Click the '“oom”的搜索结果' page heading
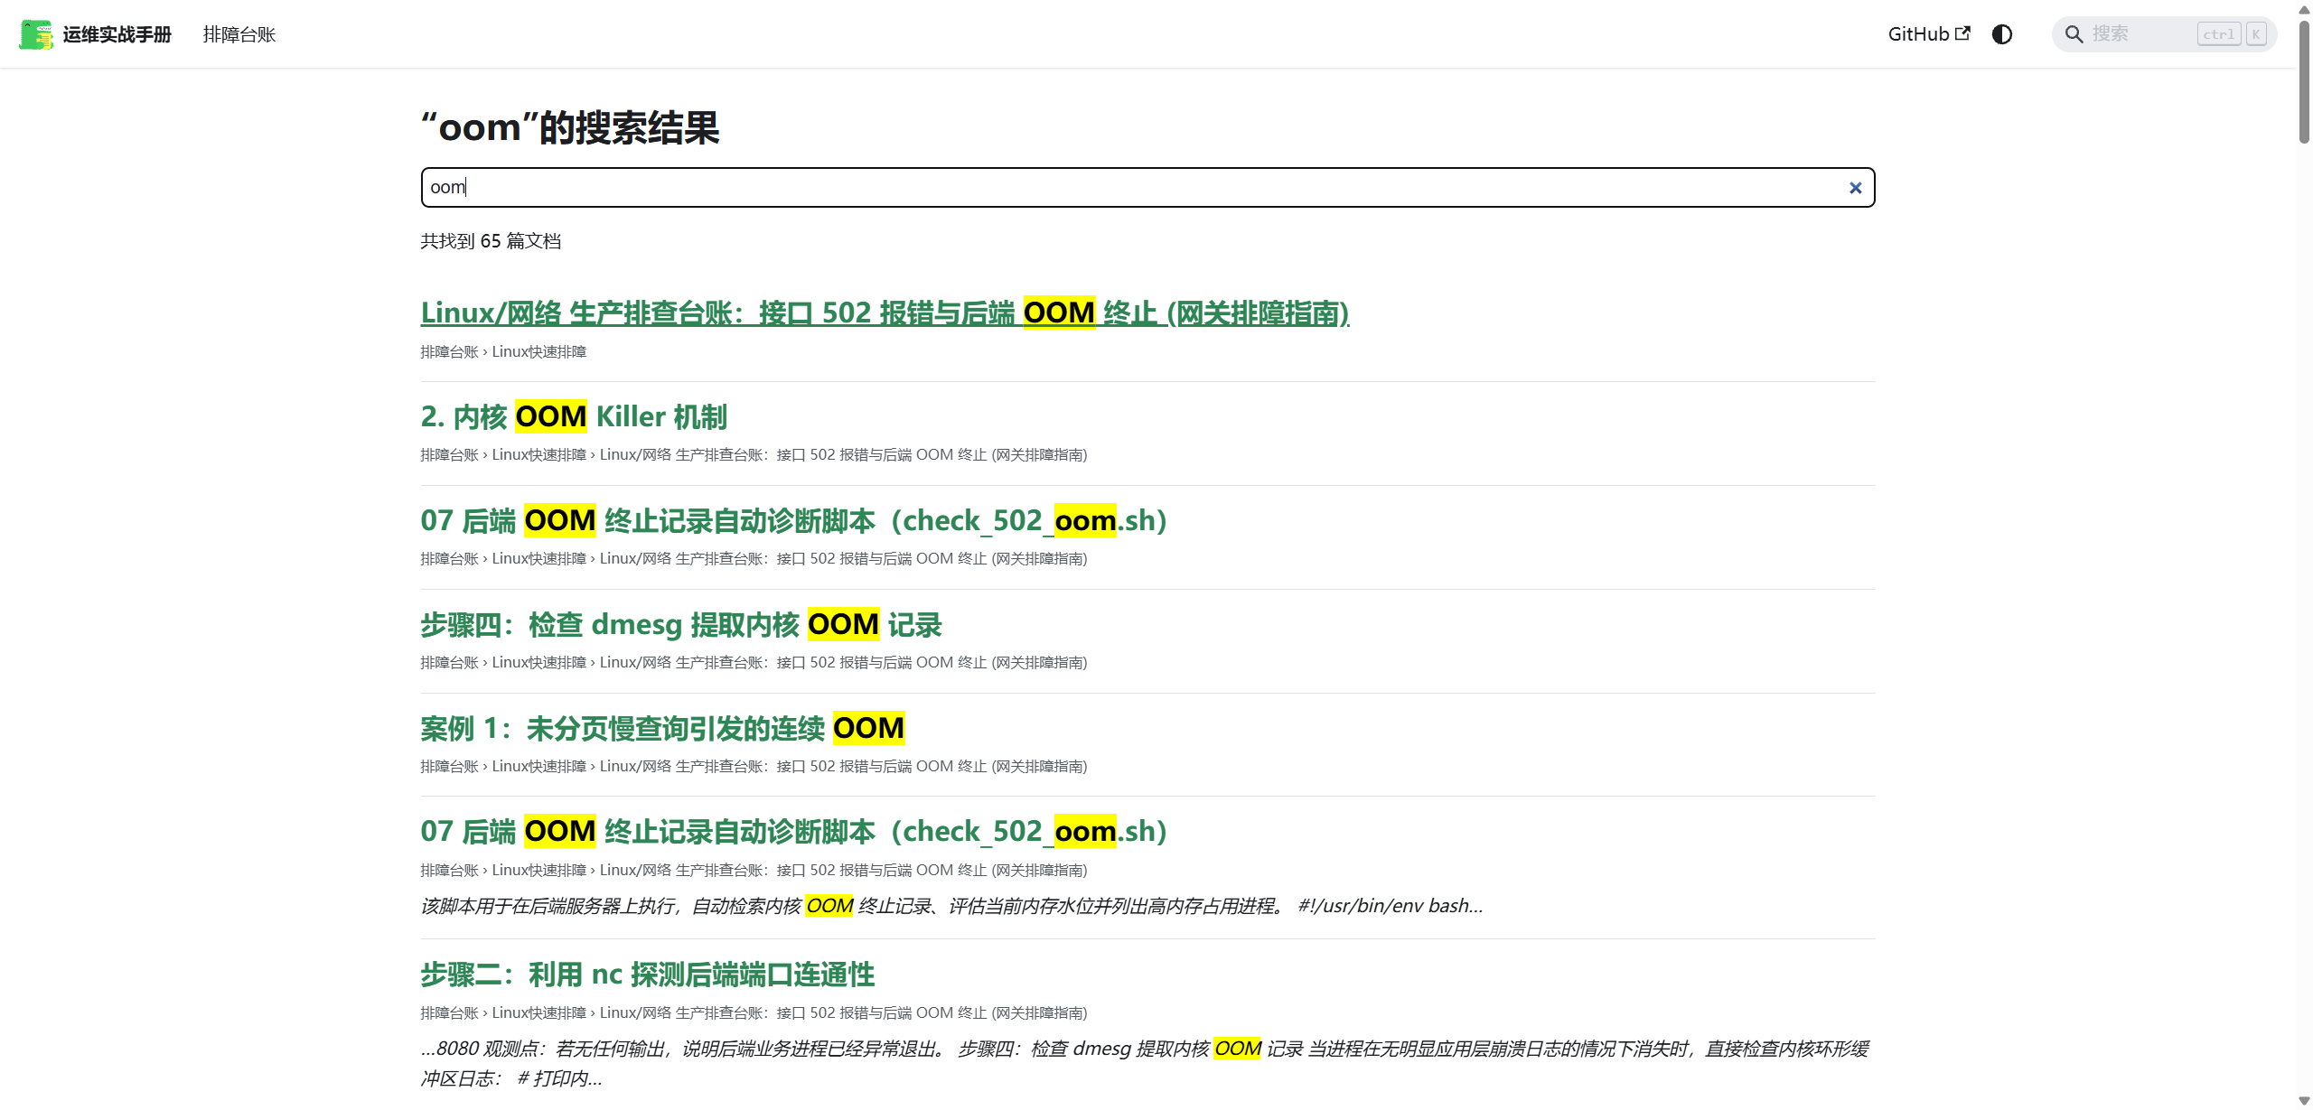The width and height of the screenshot is (2313, 1110). [x=570, y=128]
